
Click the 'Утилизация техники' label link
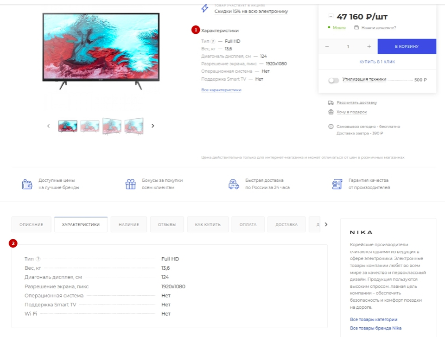(x=364, y=79)
